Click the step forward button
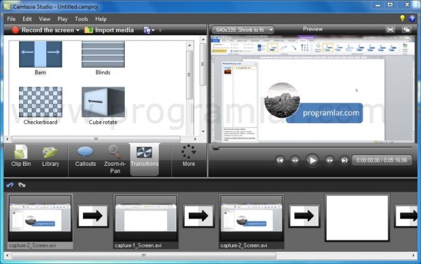The image size is (421, 264). pyautogui.click(x=329, y=160)
